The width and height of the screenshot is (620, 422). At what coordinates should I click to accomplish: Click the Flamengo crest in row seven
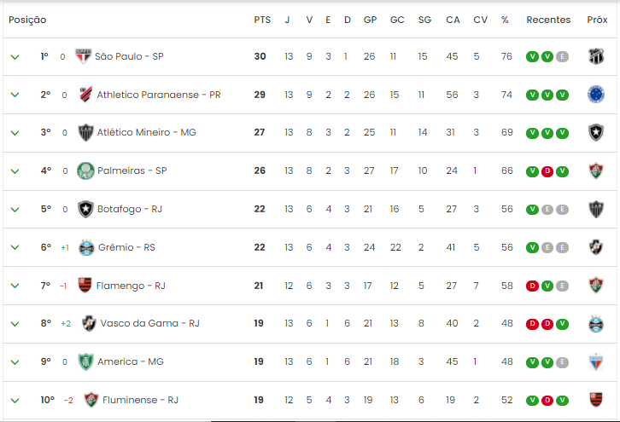[x=85, y=285]
